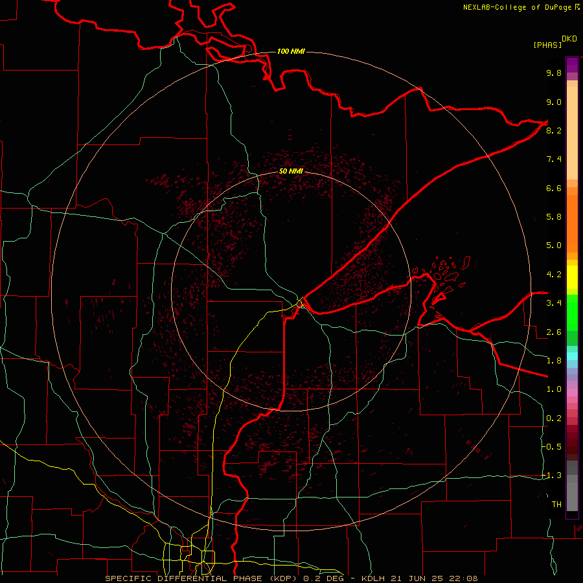
Task: Click the -1.3 scale value
Action: (x=552, y=475)
